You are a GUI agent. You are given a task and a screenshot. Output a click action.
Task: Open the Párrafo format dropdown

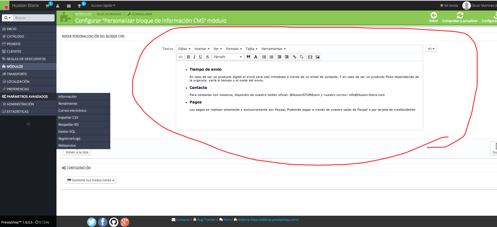[228, 57]
